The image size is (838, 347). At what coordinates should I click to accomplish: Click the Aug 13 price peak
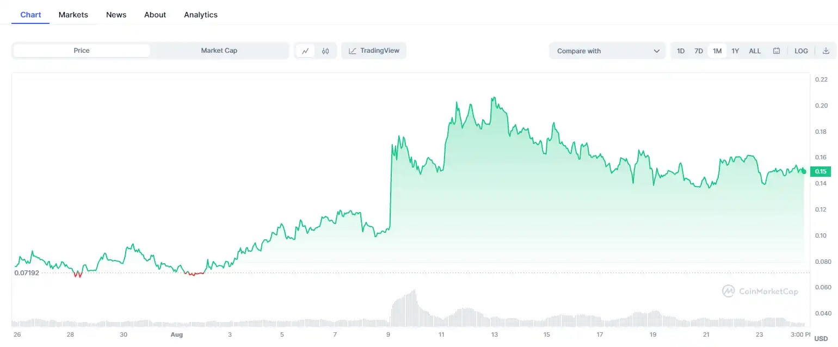pos(493,98)
